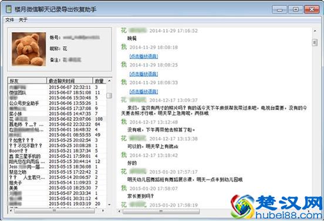Viewport: 324px width, 221px height.
Task: Select the row dated 2015-06-02 22:32:22
Action: pyautogui.click(x=58, y=125)
